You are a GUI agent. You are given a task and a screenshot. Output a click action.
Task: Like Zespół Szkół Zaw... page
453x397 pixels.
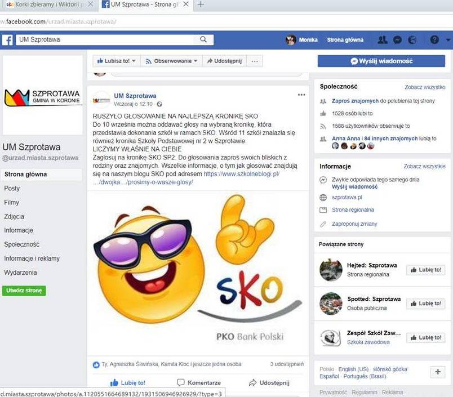tap(425, 337)
